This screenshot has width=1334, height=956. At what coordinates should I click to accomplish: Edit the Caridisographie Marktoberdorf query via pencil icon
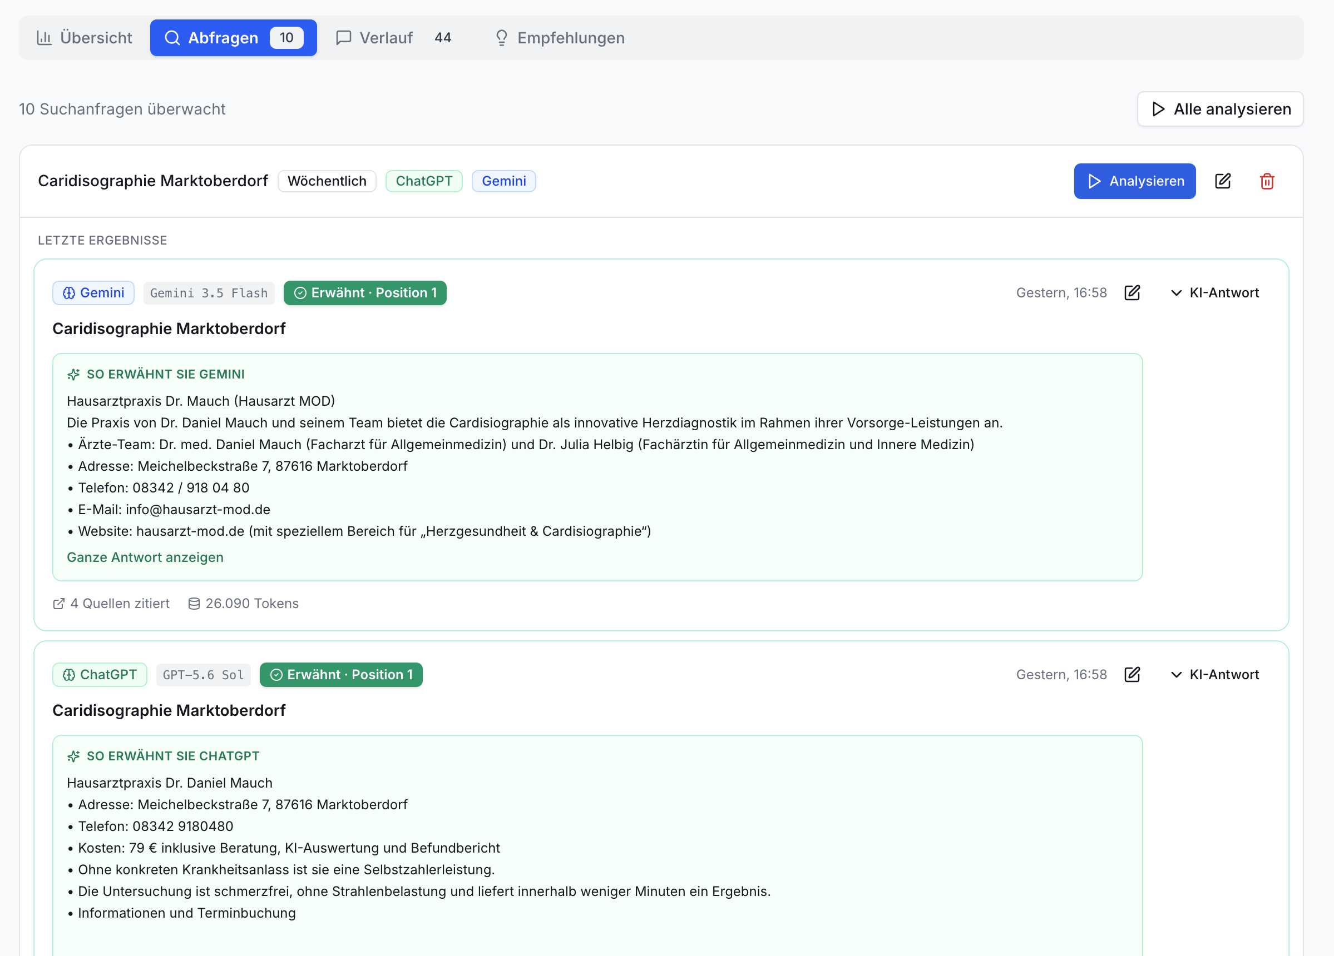1223,182
